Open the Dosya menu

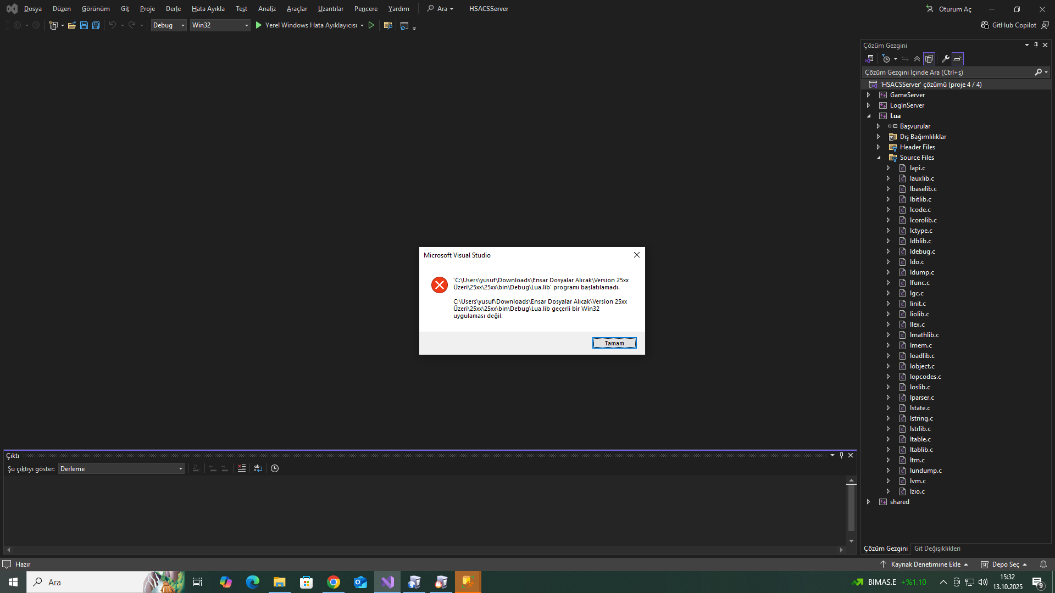[x=33, y=9]
